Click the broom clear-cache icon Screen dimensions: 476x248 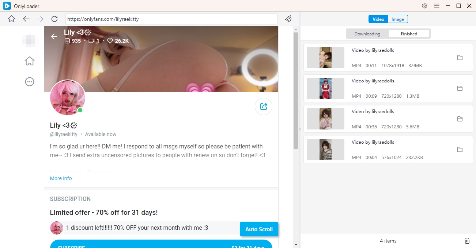[288, 19]
